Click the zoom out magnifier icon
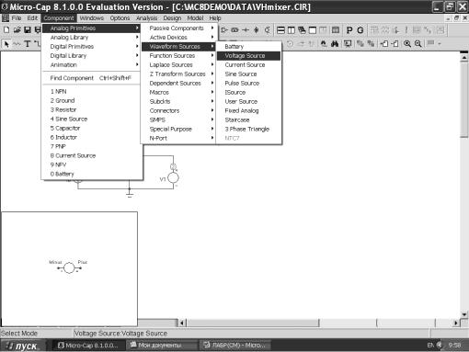The image size is (469, 352). pyautogui.click(x=418, y=44)
